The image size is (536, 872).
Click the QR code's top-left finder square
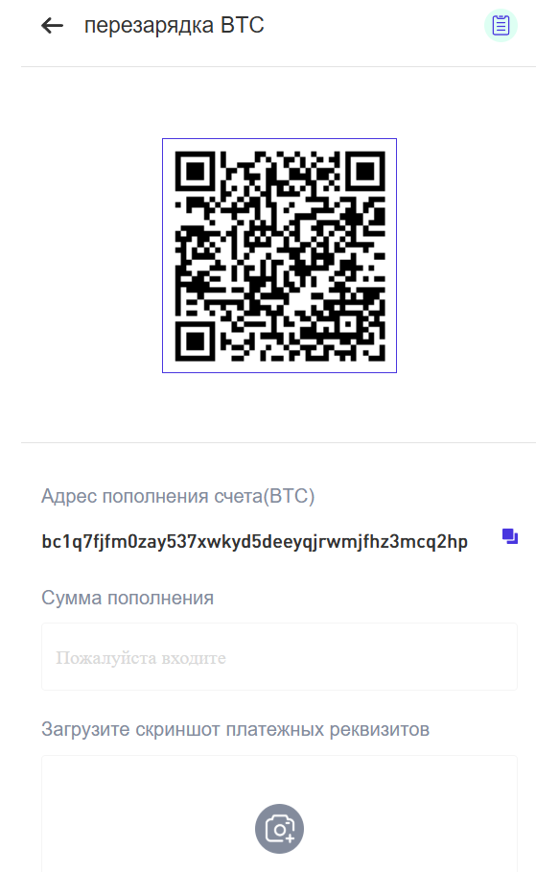(x=195, y=171)
